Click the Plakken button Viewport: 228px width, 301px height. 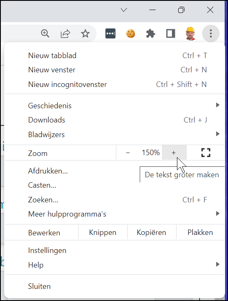point(200,232)
